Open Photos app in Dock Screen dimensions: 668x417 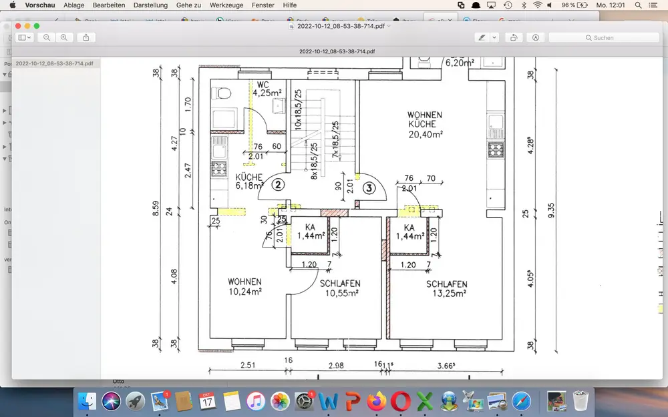[x=280, y=401]
